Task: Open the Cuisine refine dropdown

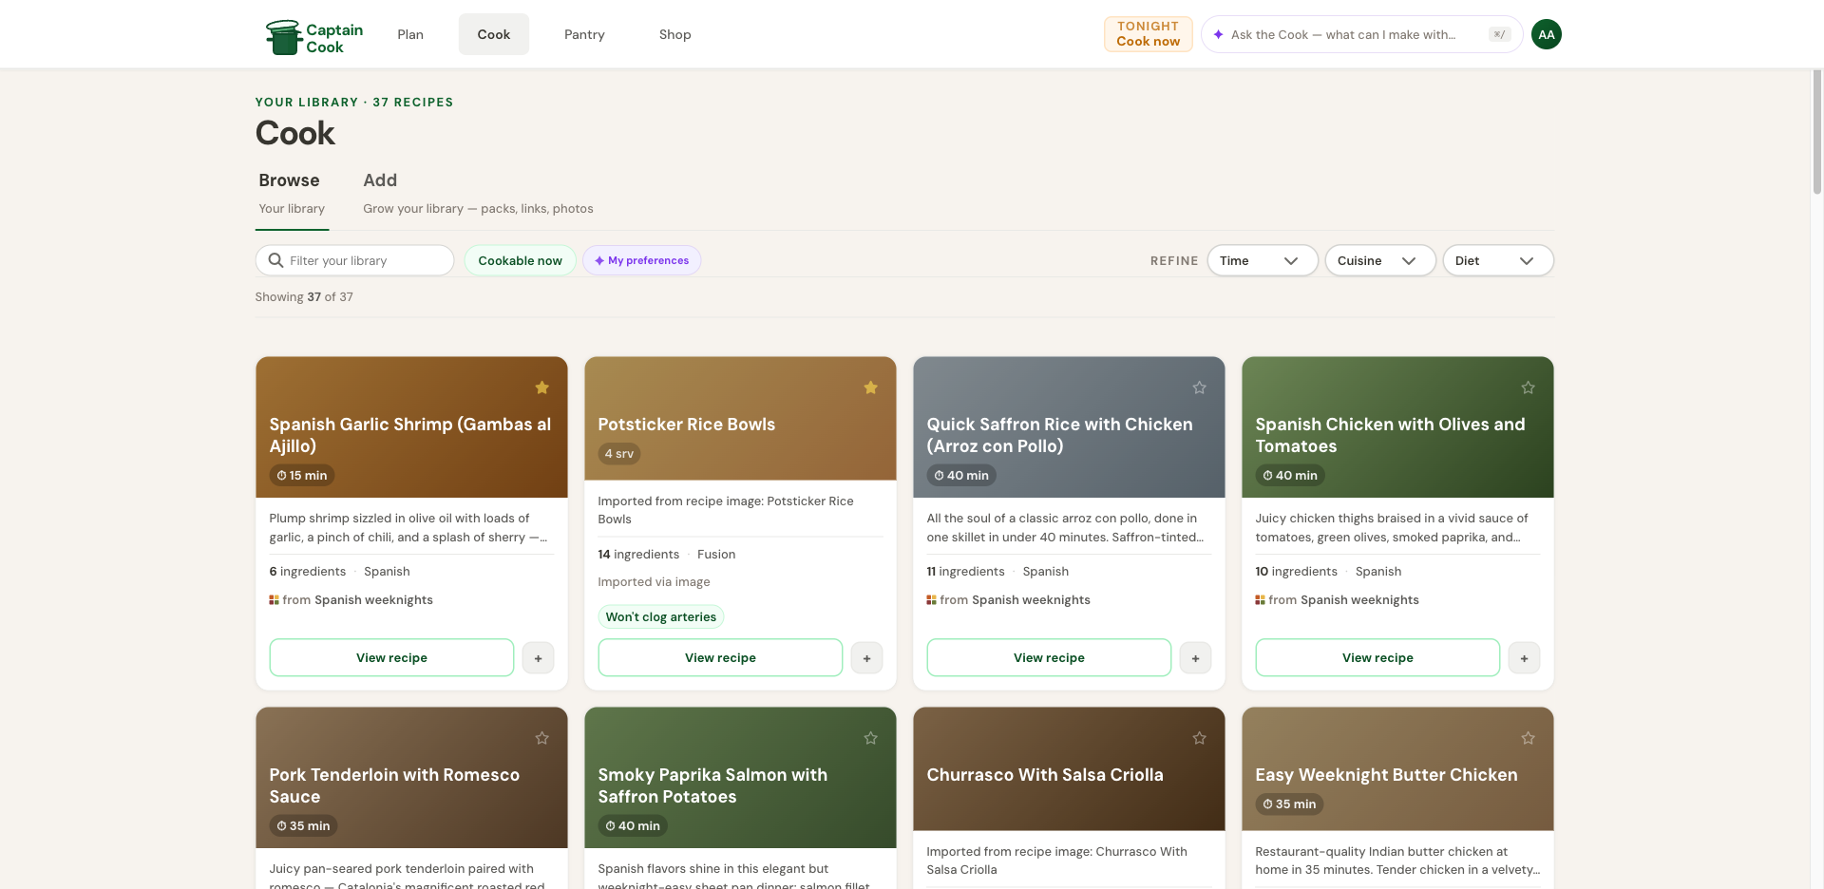Action: [x=1380, y=260]
